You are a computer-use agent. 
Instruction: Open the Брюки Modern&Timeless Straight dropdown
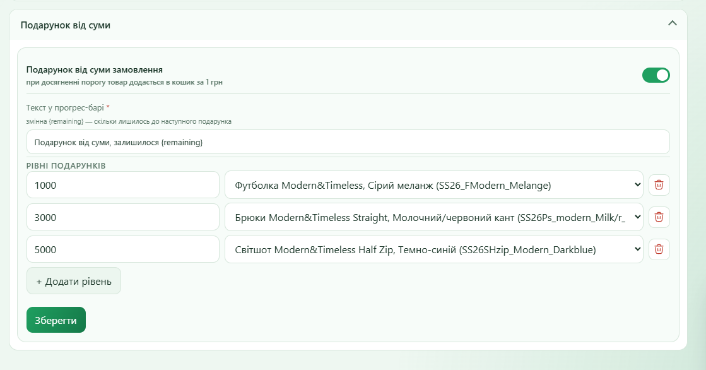(433, 217)
